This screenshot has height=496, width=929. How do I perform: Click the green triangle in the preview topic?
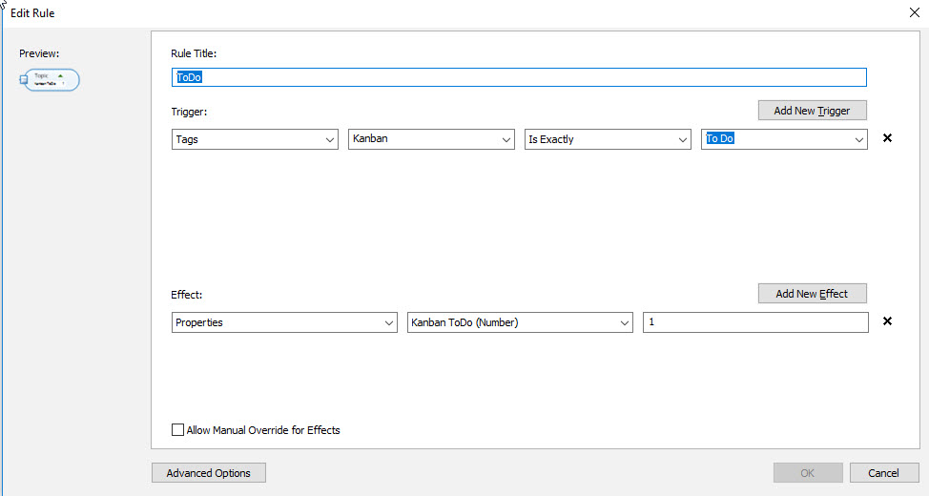pyautogui.click(x=61, y=75)
